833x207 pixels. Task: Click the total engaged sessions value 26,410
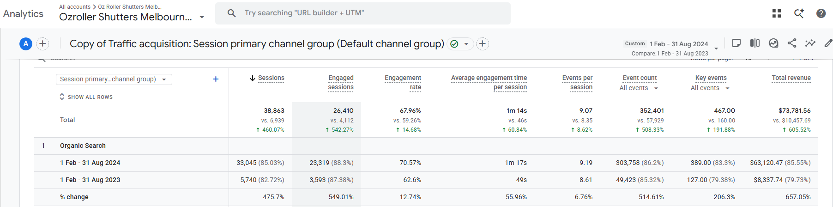pyautogui.click(x=343, y=110)
